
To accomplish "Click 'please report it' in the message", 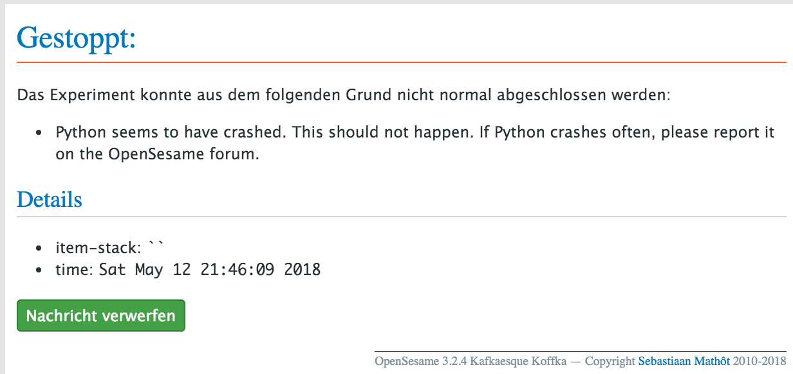I will pos(717,133).
